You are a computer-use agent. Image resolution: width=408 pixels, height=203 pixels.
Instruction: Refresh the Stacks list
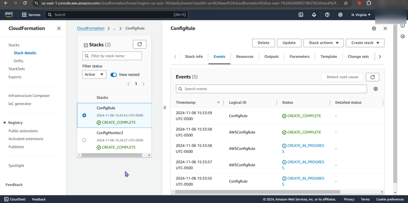tap(139, 44)
